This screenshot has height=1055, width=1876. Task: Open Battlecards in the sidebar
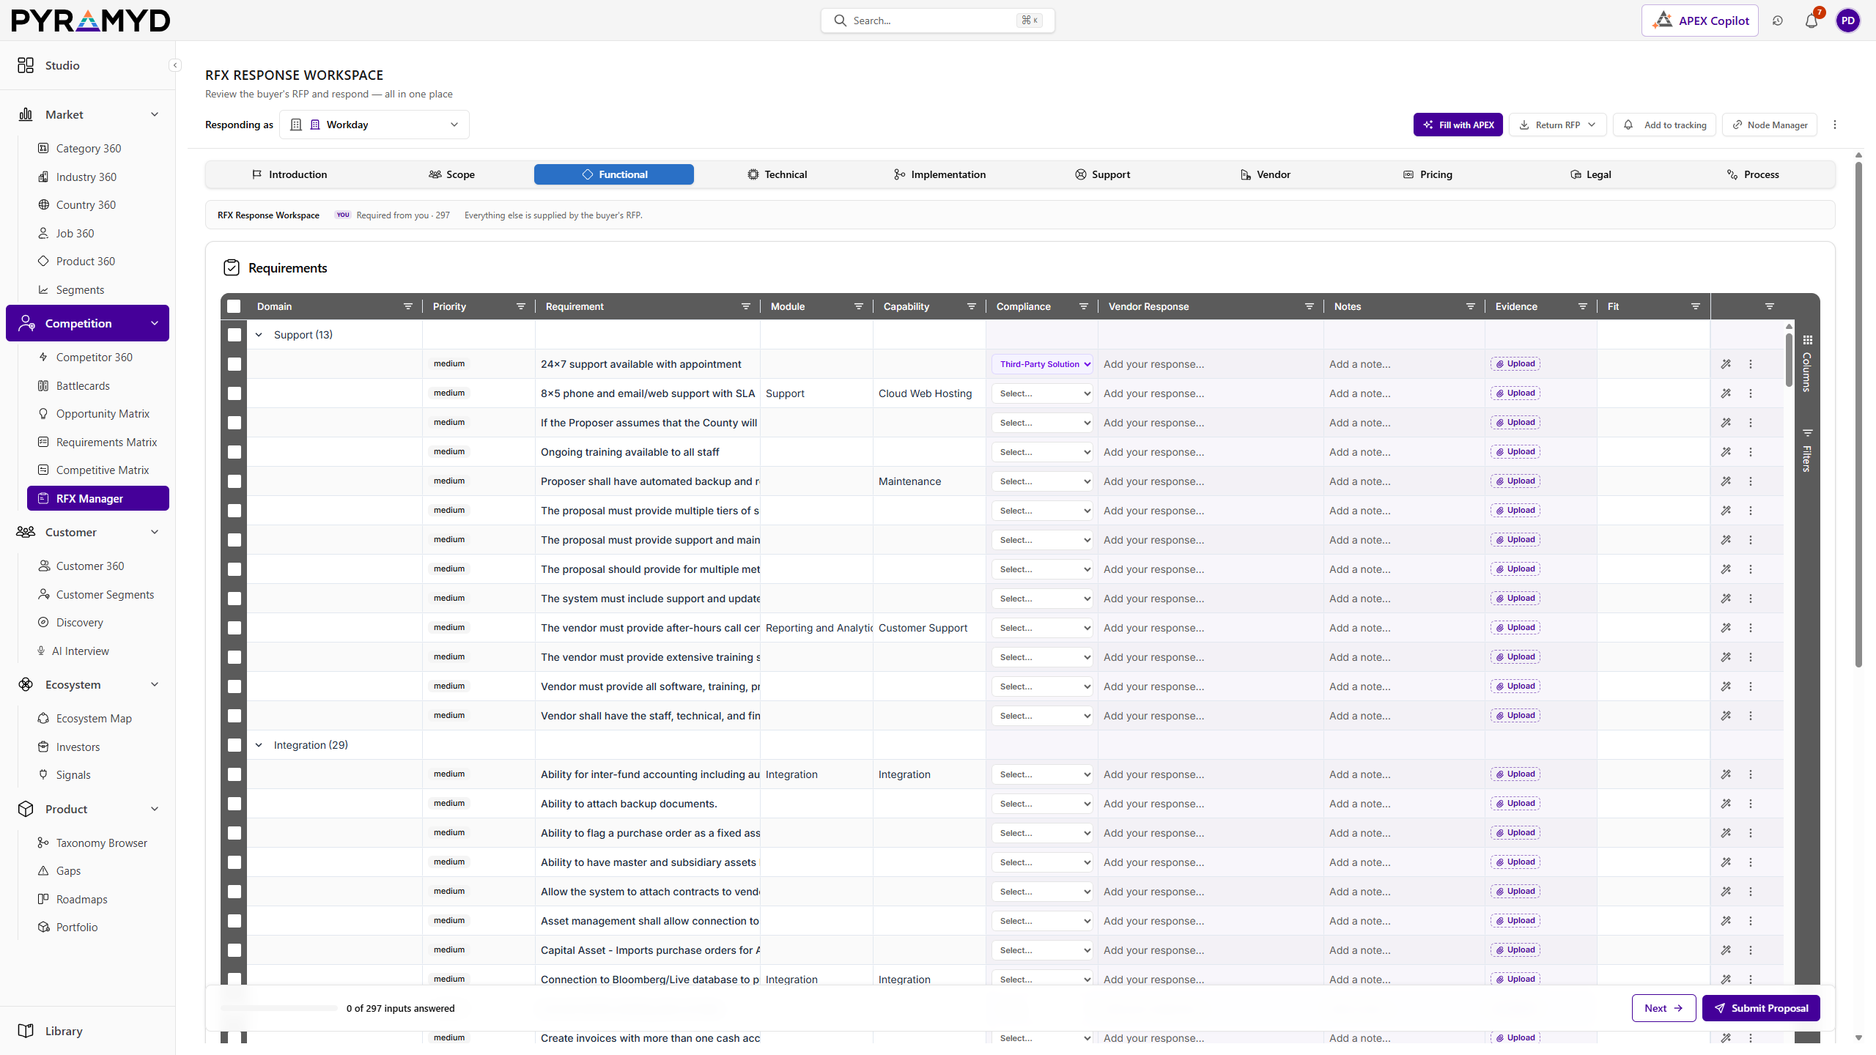[83, 385]
